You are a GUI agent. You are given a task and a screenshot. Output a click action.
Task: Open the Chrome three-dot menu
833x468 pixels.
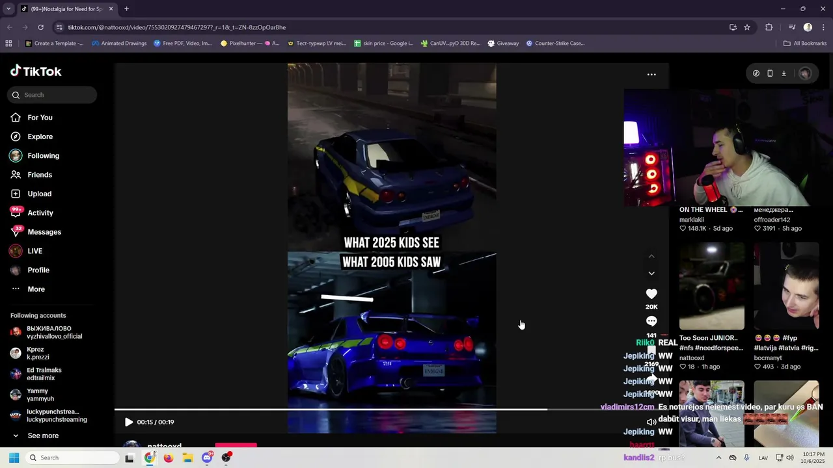click(x=823, y=27)
